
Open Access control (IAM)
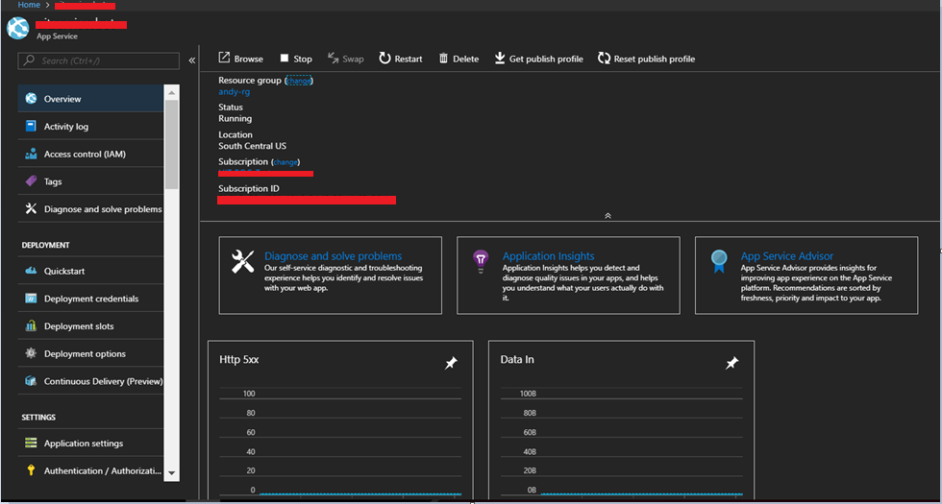90,154
